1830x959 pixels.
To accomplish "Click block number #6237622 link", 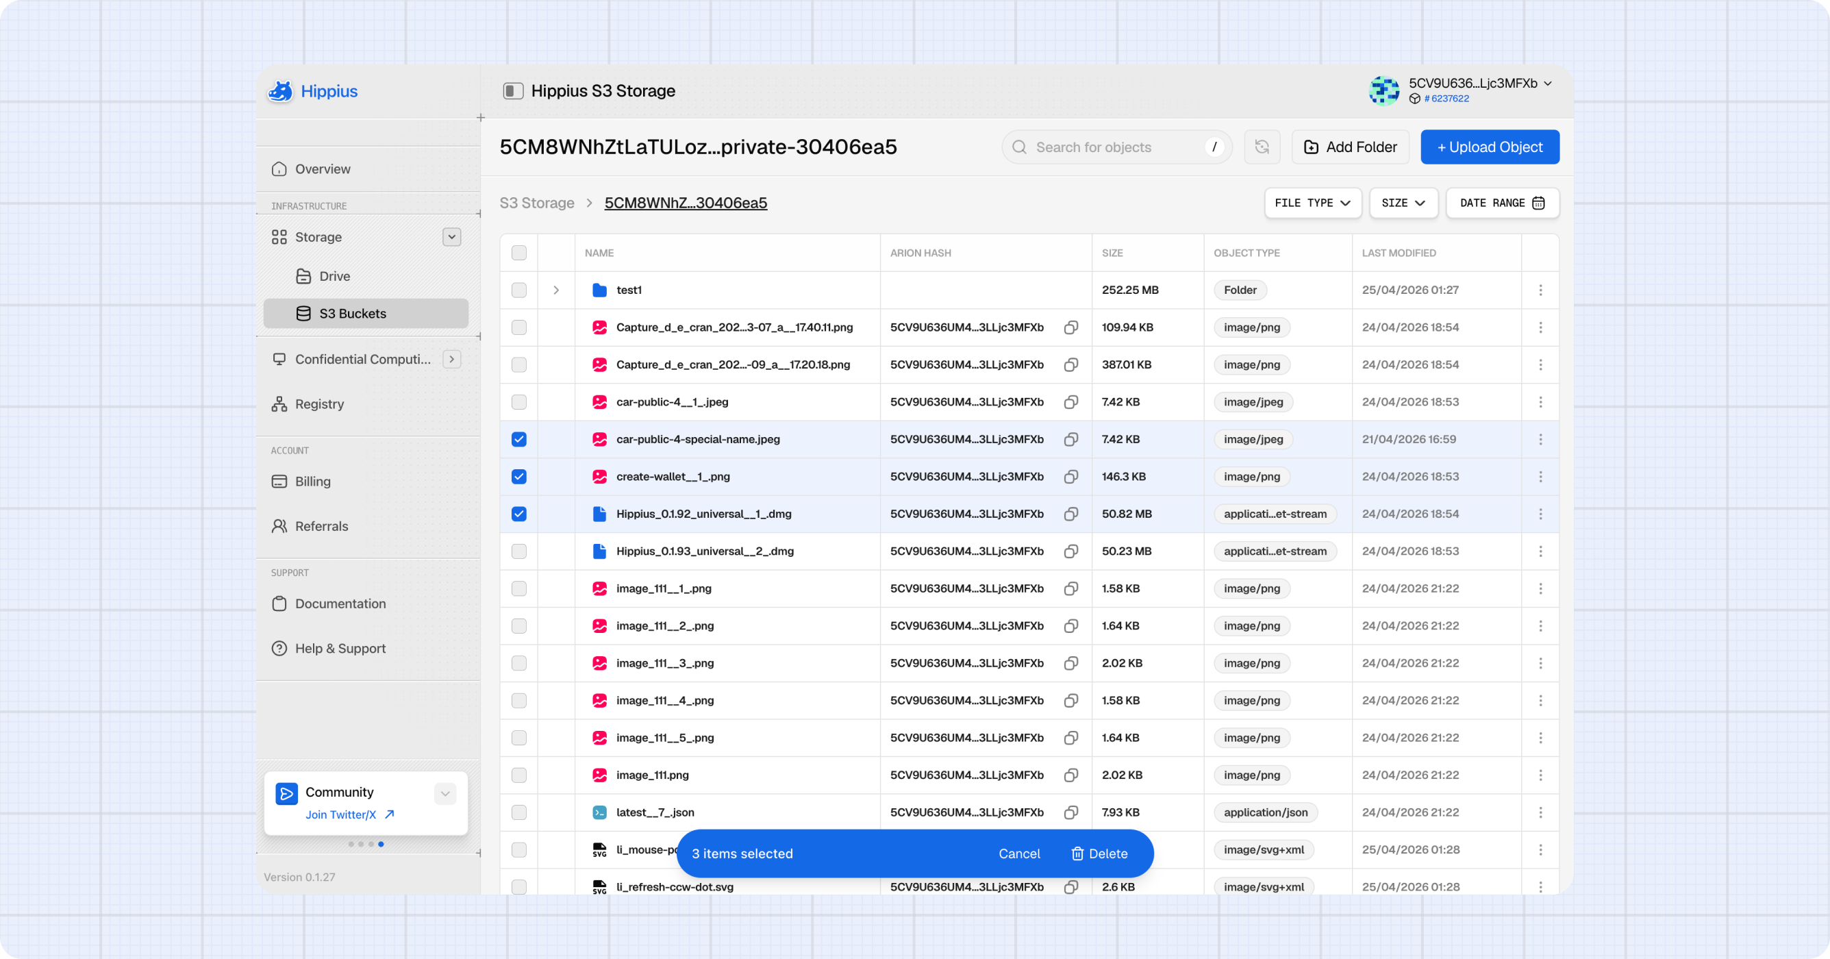I will pyautogui.click(x=1446, y=99).
